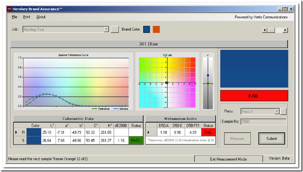Click the D50-F11 value 4.09
This screenshot has width=303, height=172.
click(193, 132)
